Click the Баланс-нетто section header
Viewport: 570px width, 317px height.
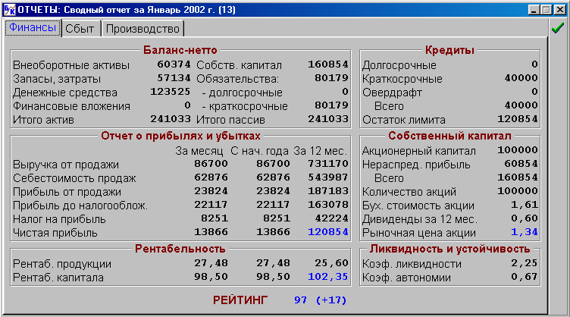[180, 50]
